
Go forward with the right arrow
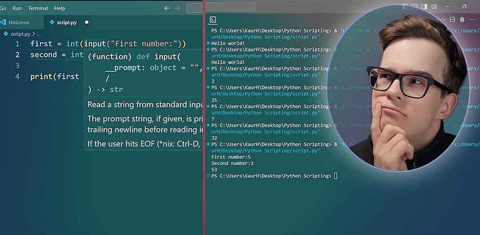coord(178,8)
